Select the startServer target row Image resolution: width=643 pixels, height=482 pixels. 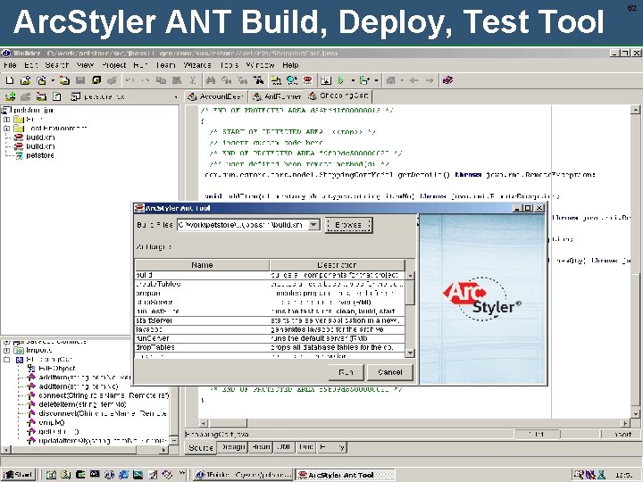(x=270, y=320)
